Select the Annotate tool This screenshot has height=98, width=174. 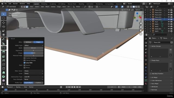click(x=4, y=39)
